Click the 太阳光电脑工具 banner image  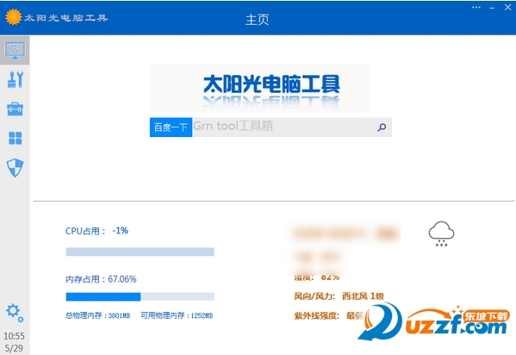point(260,88)
